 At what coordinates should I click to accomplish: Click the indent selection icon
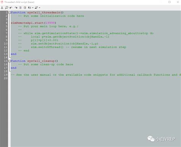click(x=25, y=8)
